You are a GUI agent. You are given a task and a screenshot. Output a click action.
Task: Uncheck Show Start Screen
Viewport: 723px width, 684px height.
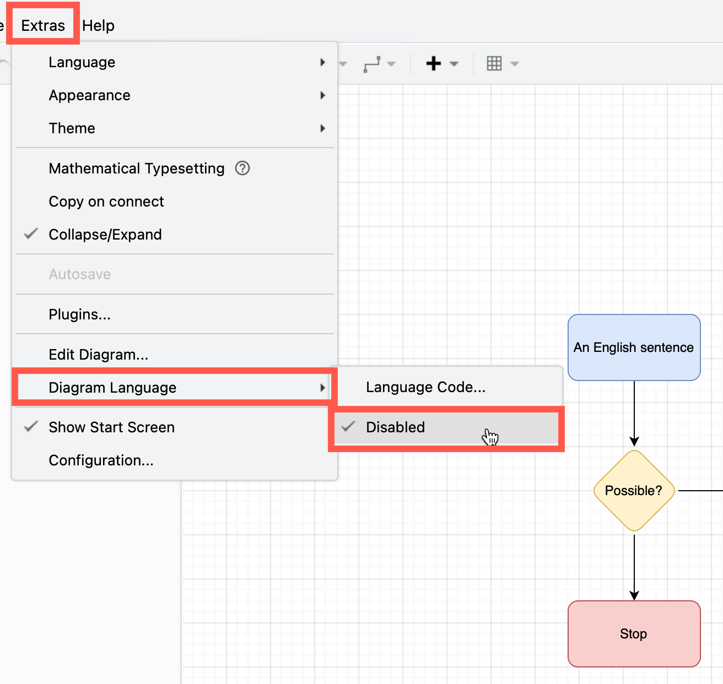coord(111,427)
